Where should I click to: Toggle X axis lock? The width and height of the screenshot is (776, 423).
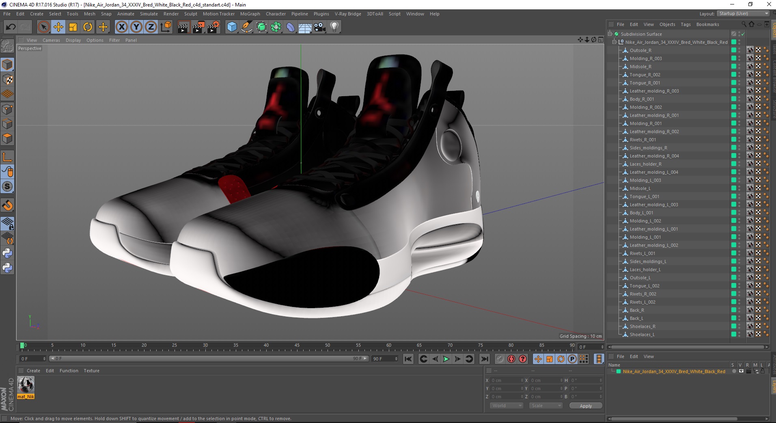[x=121, y=27]
